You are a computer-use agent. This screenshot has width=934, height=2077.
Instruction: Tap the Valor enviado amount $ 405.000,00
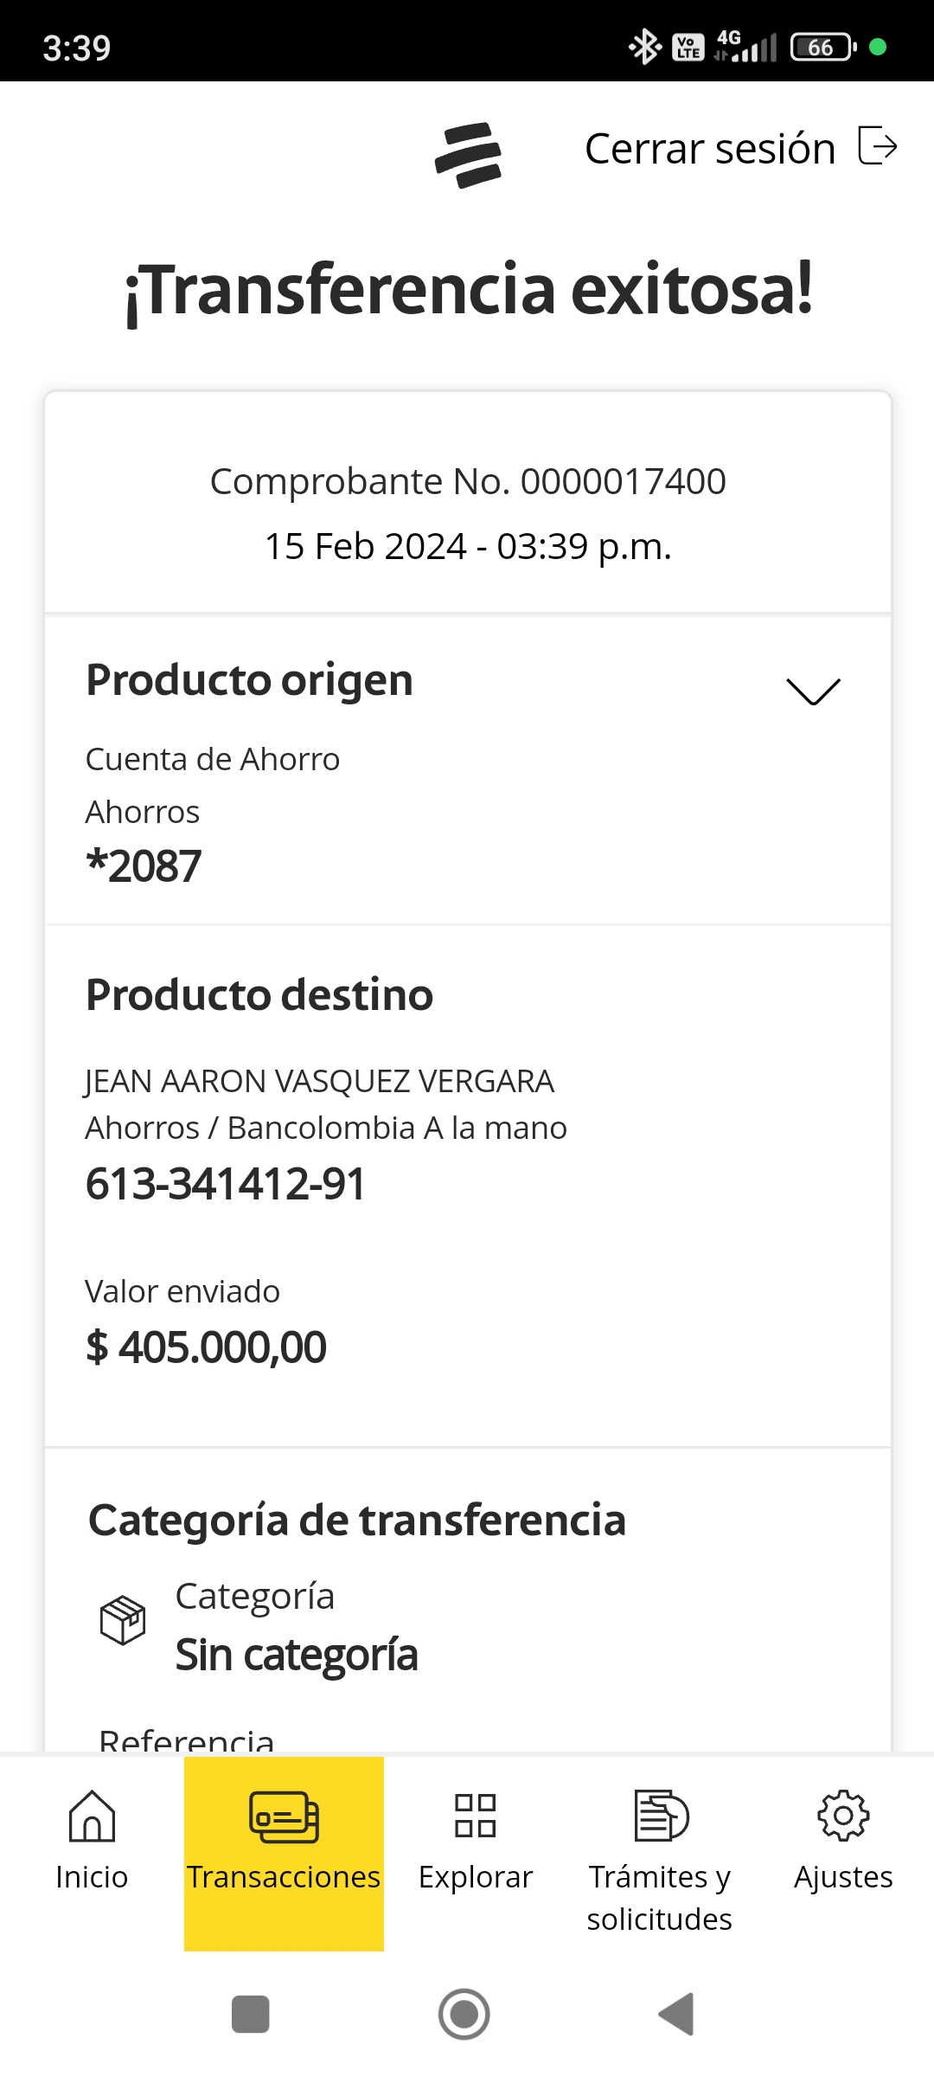click(207, 1347)
